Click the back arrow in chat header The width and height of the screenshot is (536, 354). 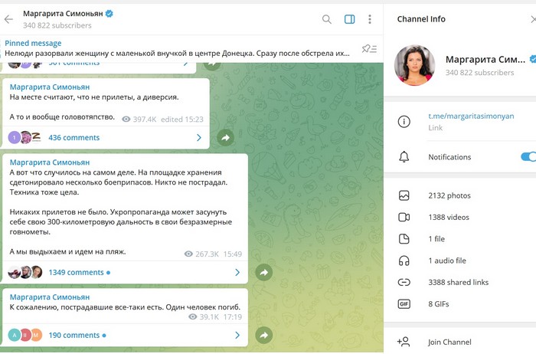9,19
